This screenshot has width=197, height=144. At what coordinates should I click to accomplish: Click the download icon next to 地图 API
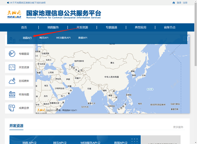pos(35,143)
